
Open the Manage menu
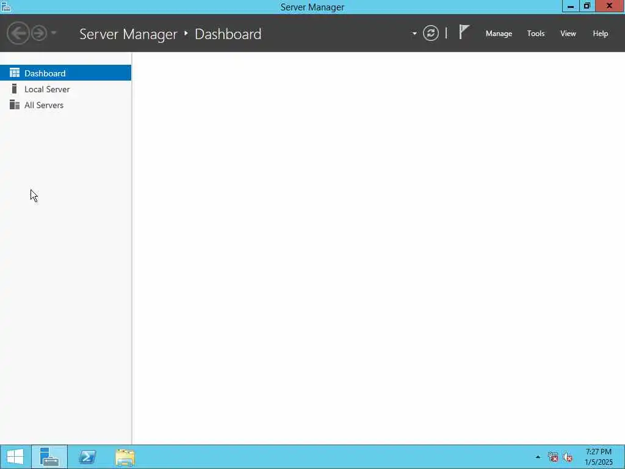(499, 34)
